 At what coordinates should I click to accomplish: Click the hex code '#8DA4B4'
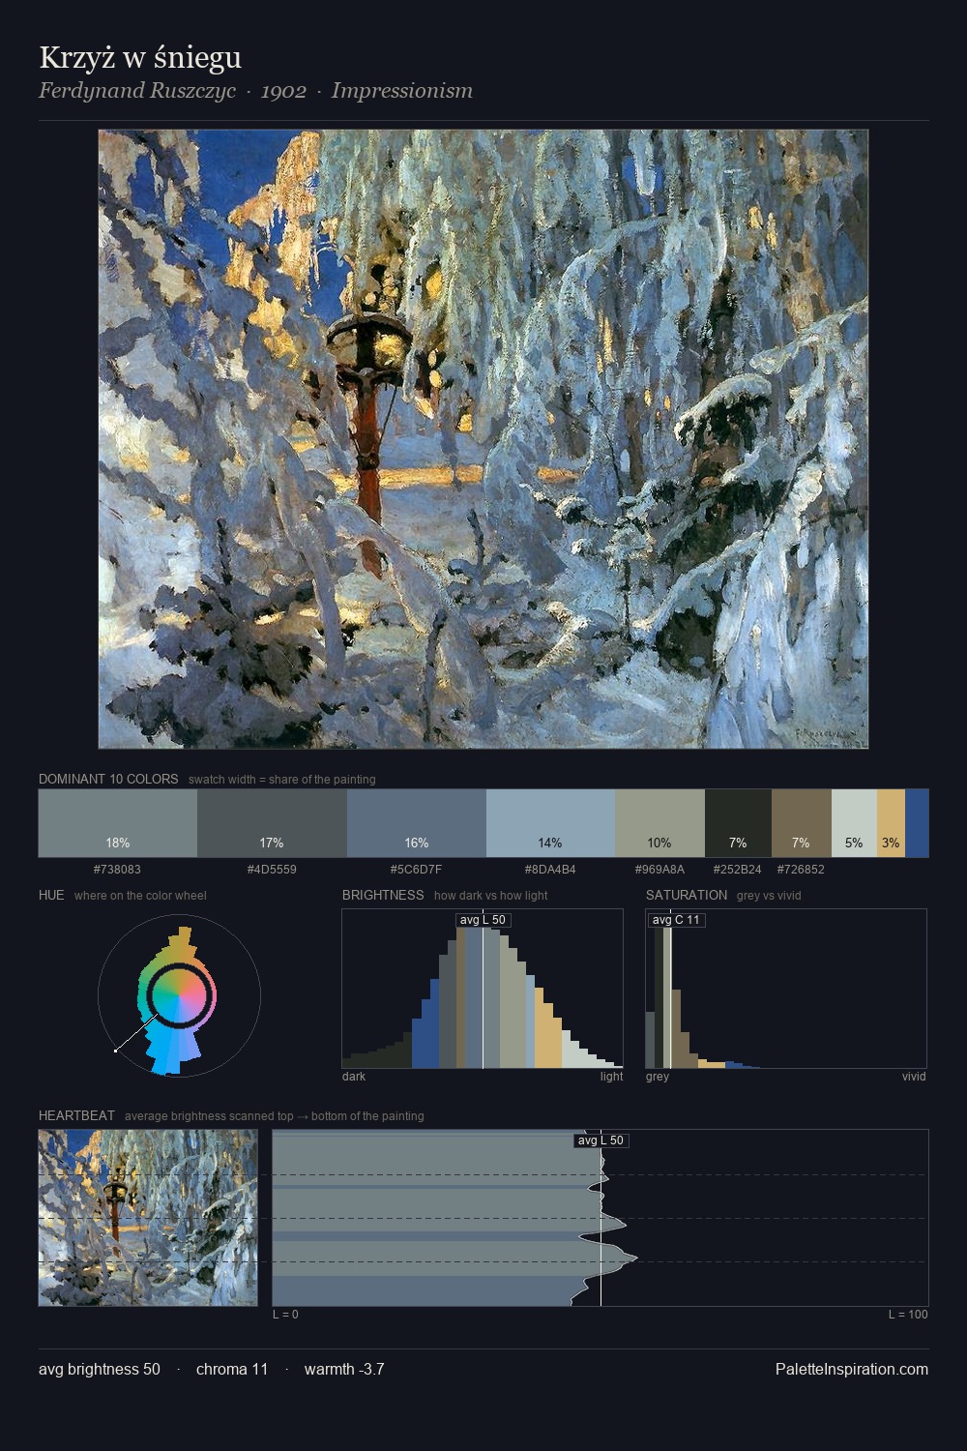(x=550, y=869)
